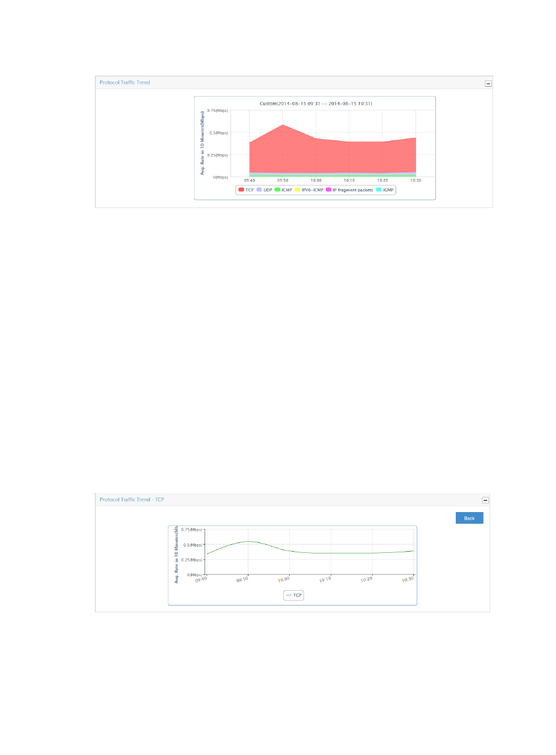Click the Back button
This screenshot has width=556, height=755.
(x=469, y=518)
